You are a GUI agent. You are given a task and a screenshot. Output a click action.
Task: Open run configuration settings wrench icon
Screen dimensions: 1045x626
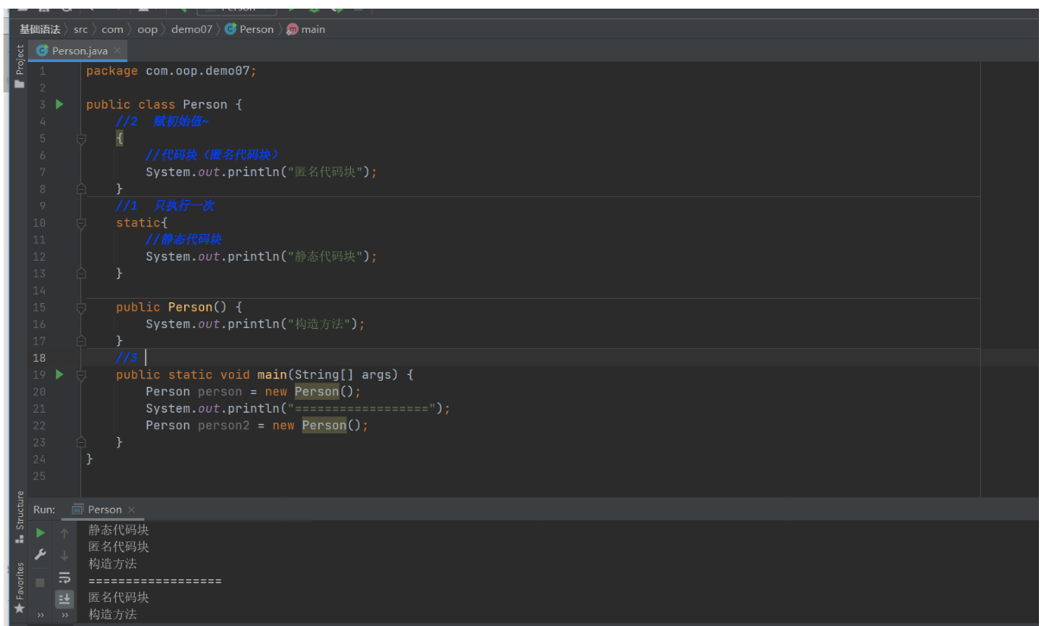coord(41,555)
